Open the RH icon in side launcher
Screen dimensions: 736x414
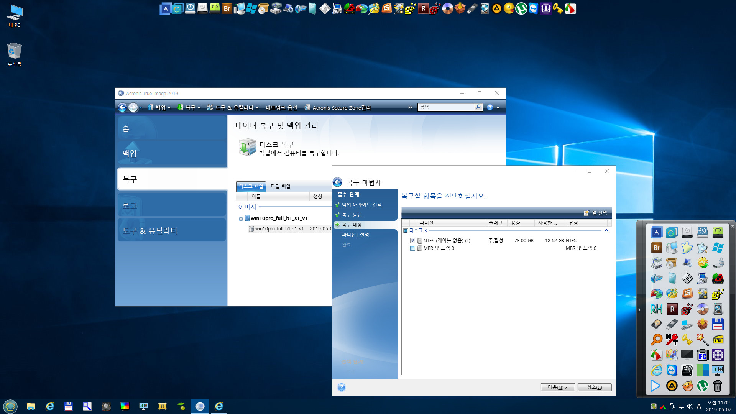pyautogui.click(x=656, y=309)
